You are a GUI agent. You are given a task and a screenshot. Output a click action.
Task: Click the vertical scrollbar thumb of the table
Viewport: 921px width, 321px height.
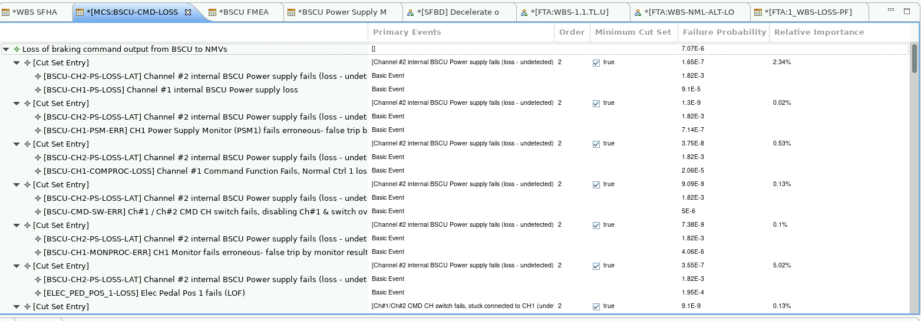[x=915, y=58]
